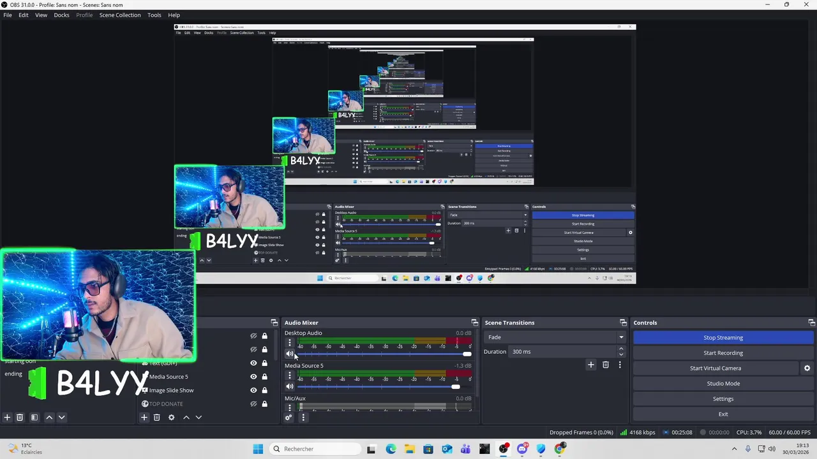
Task: Click the Rechercher taskbar search box
Action: (x=314, y=449)
